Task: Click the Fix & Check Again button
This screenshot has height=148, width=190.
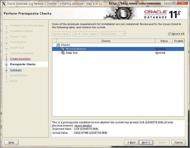Action: 85,34
